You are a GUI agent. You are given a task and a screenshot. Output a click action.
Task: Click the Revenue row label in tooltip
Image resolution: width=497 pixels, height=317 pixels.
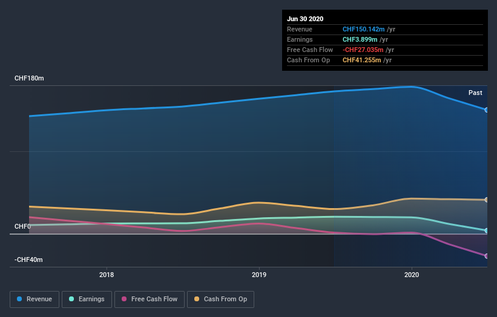[300, 29]
